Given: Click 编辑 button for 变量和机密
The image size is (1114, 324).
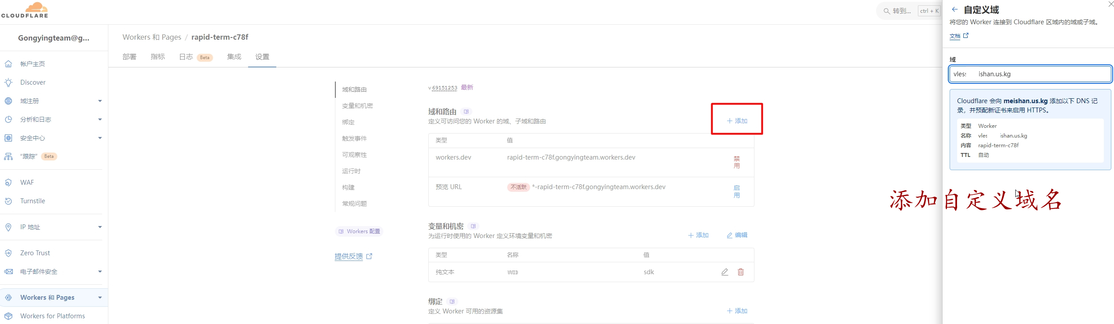Looking at the screenshot, I should [737, 235].
